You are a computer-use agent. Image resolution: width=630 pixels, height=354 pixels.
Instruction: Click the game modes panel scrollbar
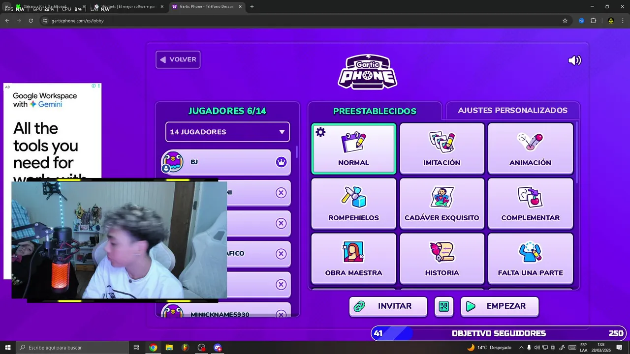coord(576,152)
